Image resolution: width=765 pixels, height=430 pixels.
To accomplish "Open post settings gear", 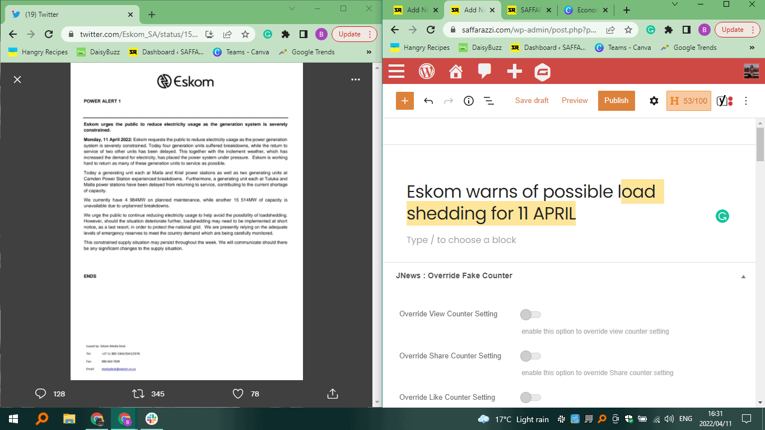I will tap(654, 101).
